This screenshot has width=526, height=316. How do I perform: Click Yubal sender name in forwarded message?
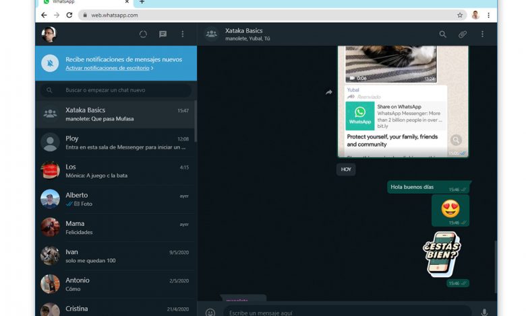point(353,90)
